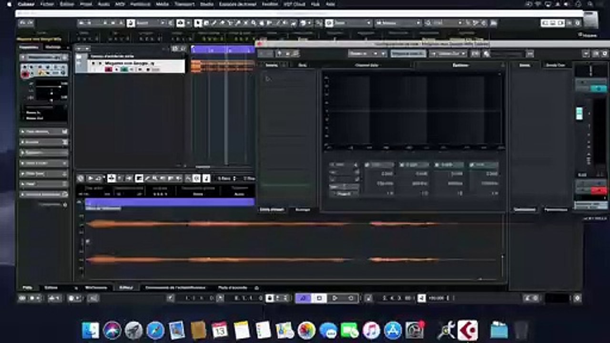Open the grid type dropdown in toolbar

(x=398, y=23)
